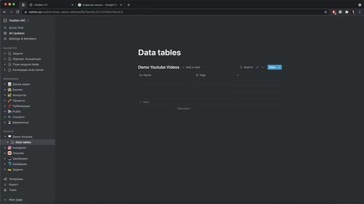Open the browser extensions puzzle icon
Viewport: 364px width, 204px height.
(346, 12)
